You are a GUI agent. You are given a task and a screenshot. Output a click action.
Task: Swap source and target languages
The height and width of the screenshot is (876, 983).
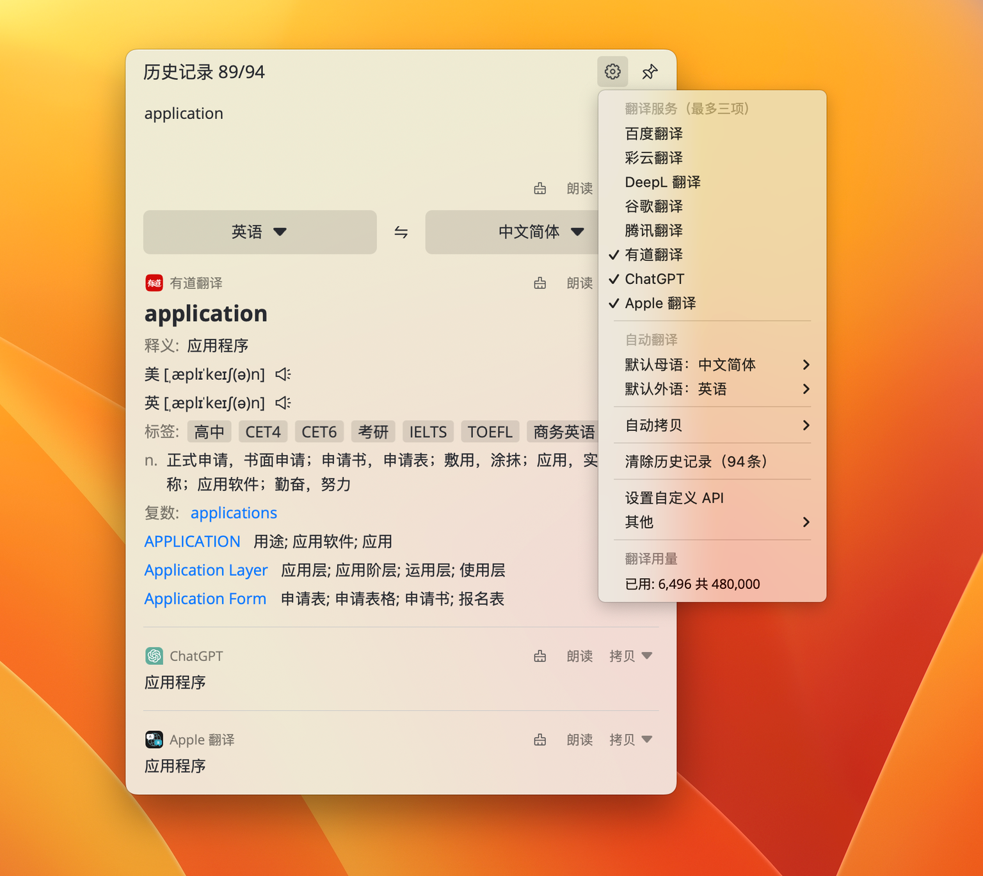tap(401, 232)
